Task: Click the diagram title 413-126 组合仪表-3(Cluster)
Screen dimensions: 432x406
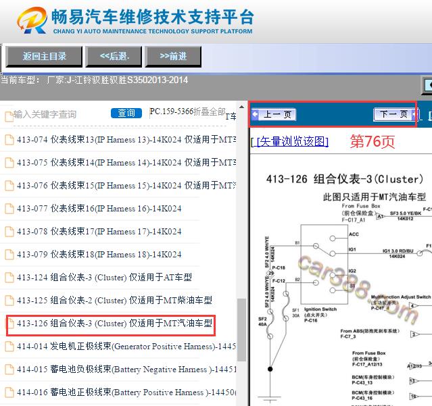Action: pyautogui.click(x=345, y=179)
